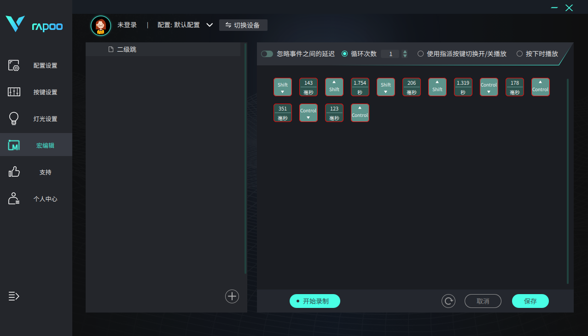Open 灯光设置 lighting settings

pyautogui.click(x=36, y=119)
